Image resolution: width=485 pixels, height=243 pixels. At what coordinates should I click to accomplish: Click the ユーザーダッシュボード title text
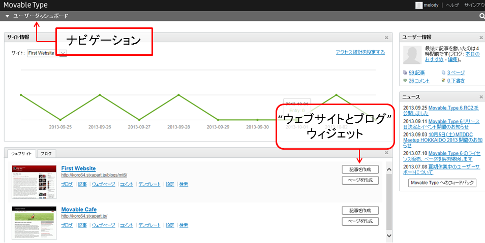click(41, 16)
